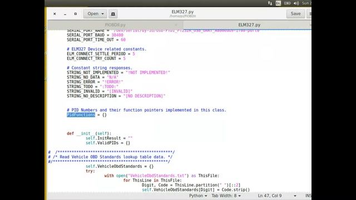Screen dimensions: 356x200
Task: Click the Read Vehicle OBD Standards comment
Action: (x=110, y=157)
